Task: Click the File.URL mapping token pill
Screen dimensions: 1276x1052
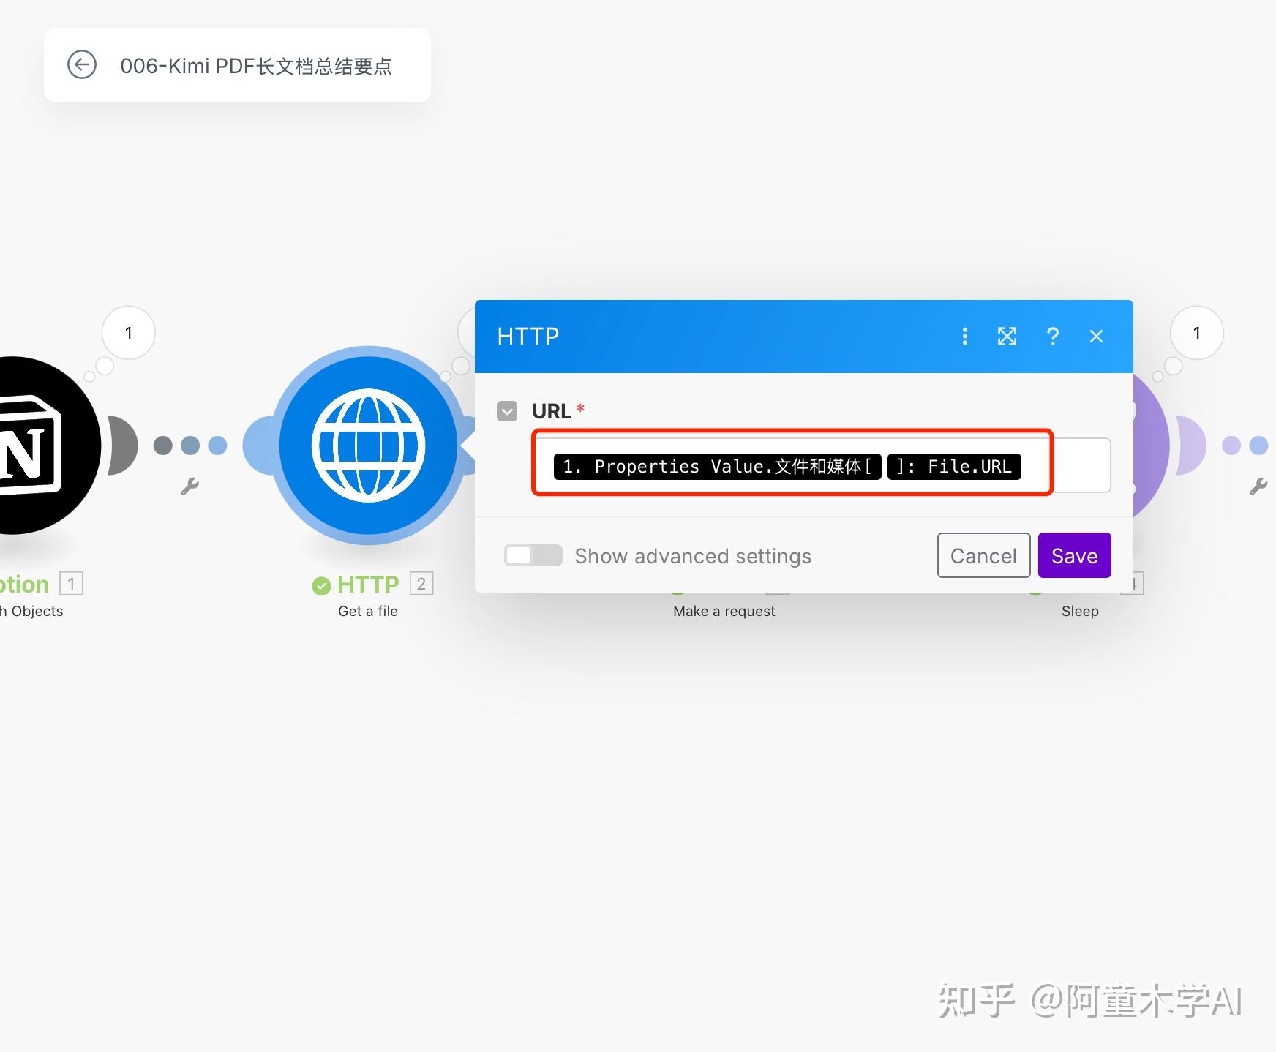Action: [x=953, y=466]
